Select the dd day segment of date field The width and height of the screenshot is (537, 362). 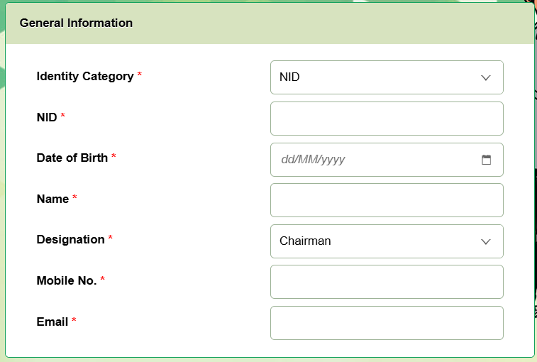(287, 160)
